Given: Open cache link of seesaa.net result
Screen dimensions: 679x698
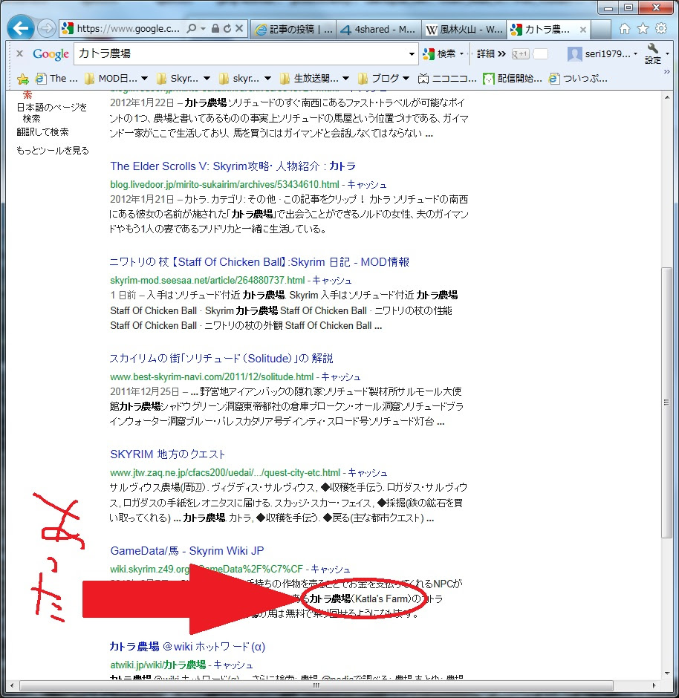Looking at the screenshot, I should 332,280.
